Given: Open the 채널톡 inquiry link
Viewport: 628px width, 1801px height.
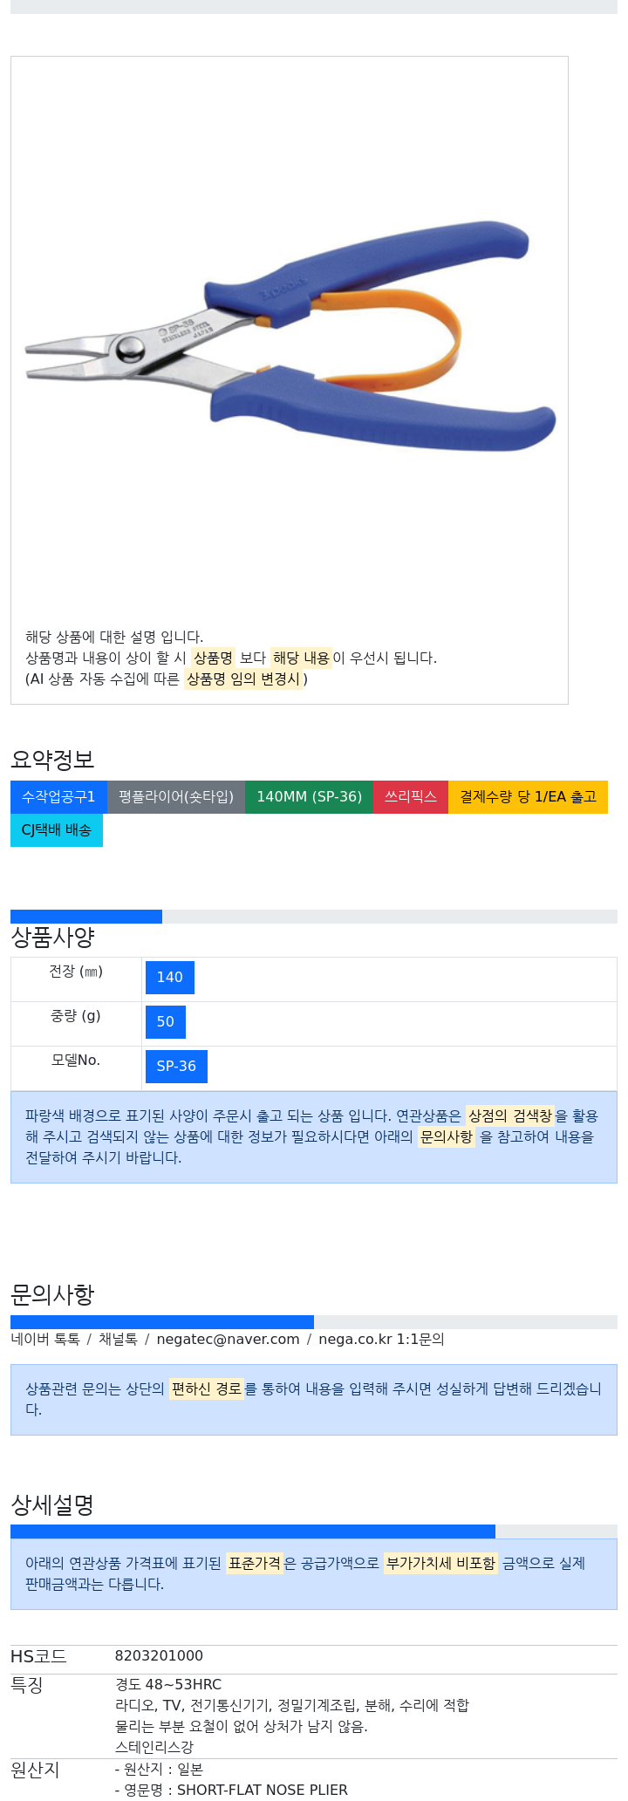Looking at the screenshot, I should coord(118,1340).
